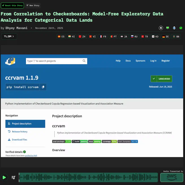Click the green lightning bolt icon
This screenshot has width=185, height=185.
point(181,28)
